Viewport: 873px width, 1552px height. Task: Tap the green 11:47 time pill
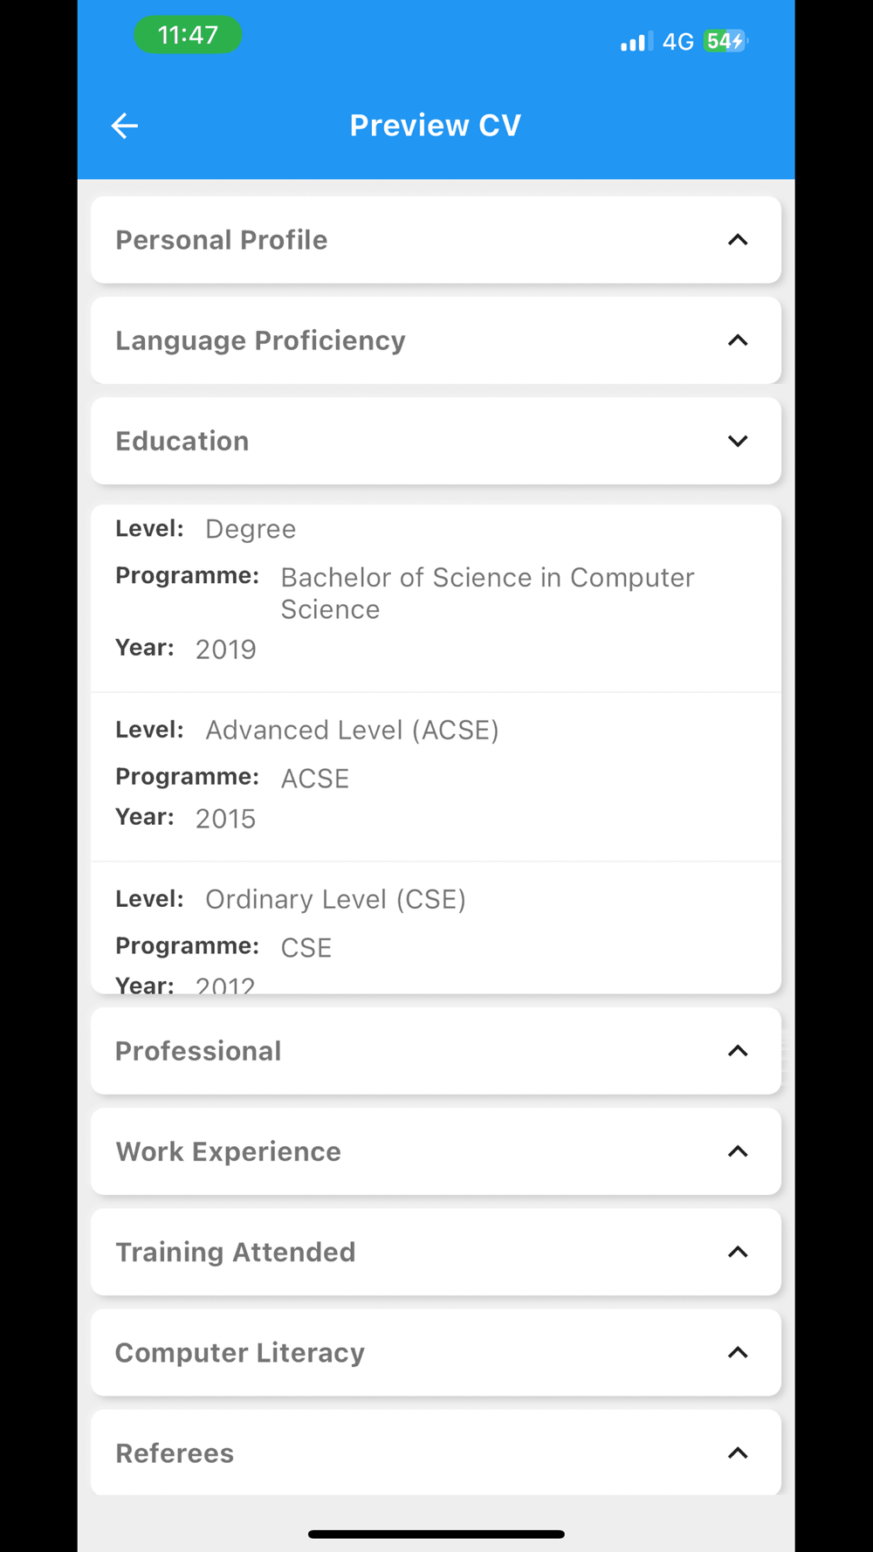tap(188, 35)
